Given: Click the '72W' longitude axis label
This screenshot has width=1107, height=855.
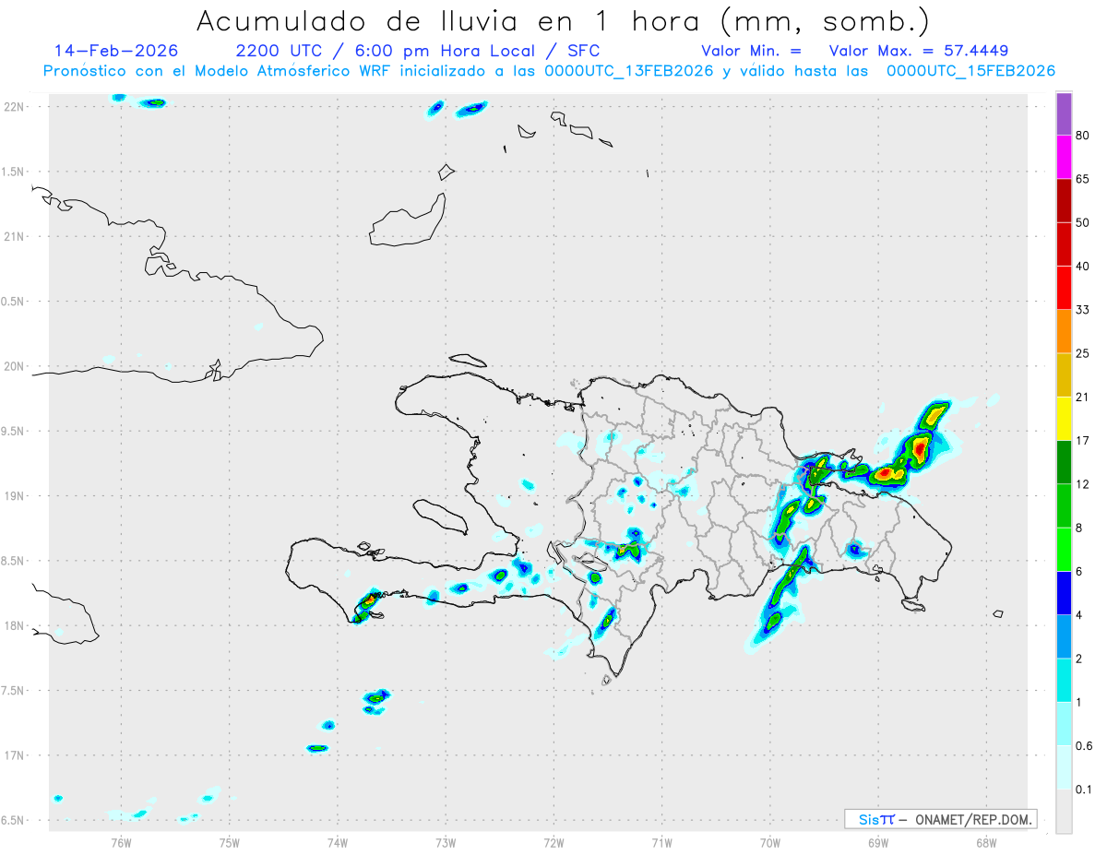Looking at the screenshot, I should click(553, 842).
